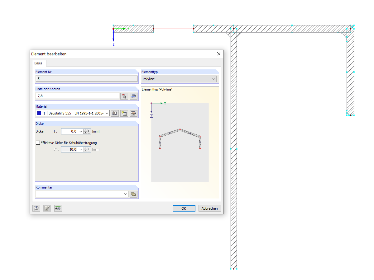Click the units and decimals icon
This screenshot has width=374, height=280.
click(x=58, y=208)
